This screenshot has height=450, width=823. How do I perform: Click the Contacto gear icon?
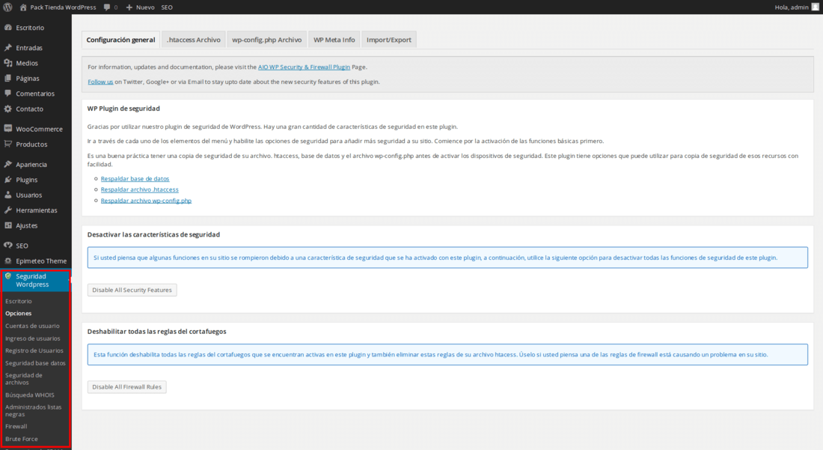tap(8, 109)
